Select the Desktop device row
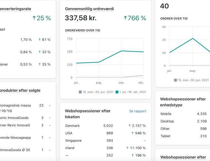Screen dimensions: 210x161 click(x=184, y=121)
